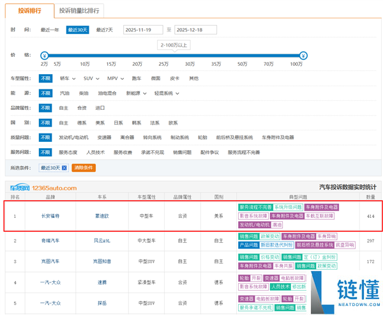Remove the 最近30天 filter via X icon
Viewport: 383px width, 315px height.
pos(64,167)
